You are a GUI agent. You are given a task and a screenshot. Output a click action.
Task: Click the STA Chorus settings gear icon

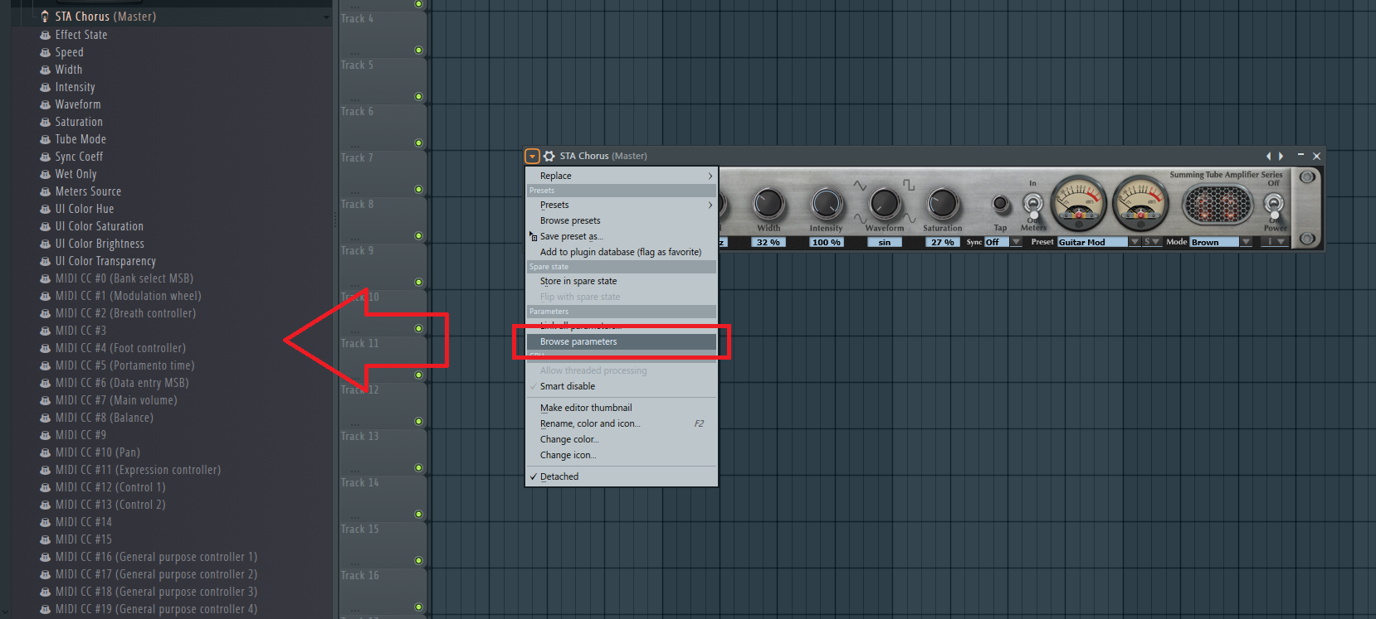(x=549, y=156)
